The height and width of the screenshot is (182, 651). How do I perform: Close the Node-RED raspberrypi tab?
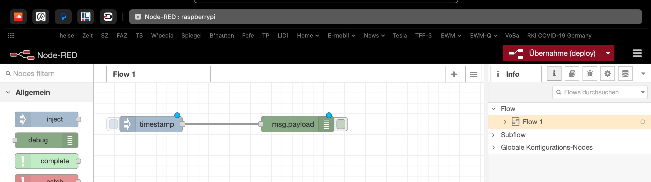pos(138,17)
